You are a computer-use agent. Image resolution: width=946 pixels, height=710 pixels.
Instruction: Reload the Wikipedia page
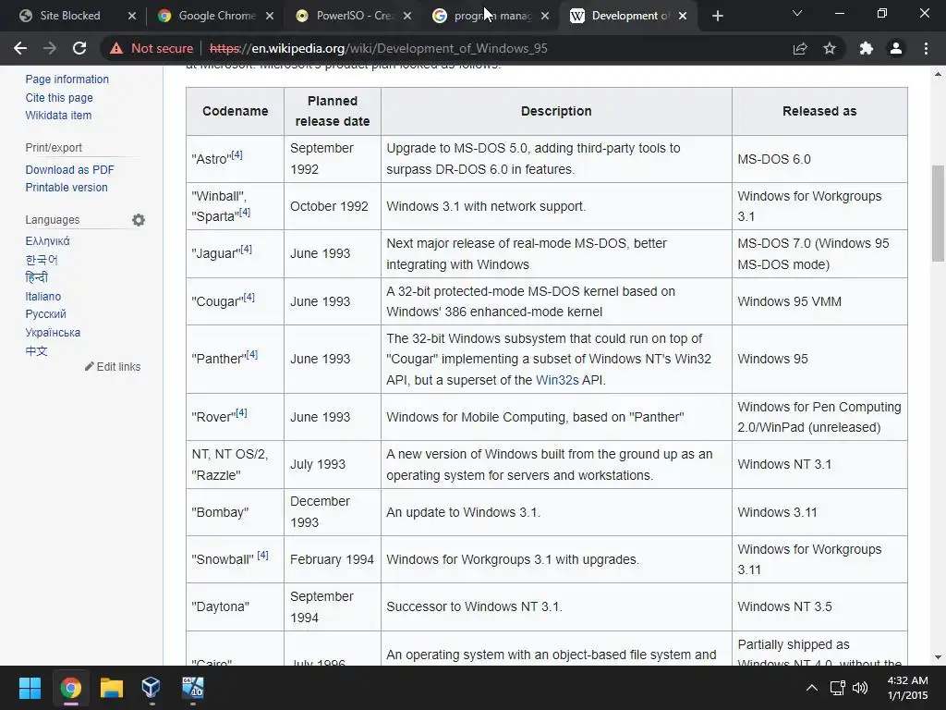(79, 48)
